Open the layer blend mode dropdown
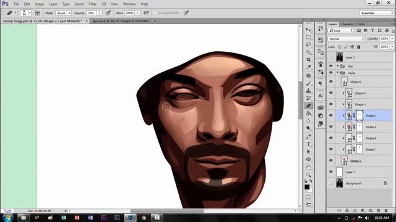This screenshot has height=222, width=396. (x=346, y=38)
